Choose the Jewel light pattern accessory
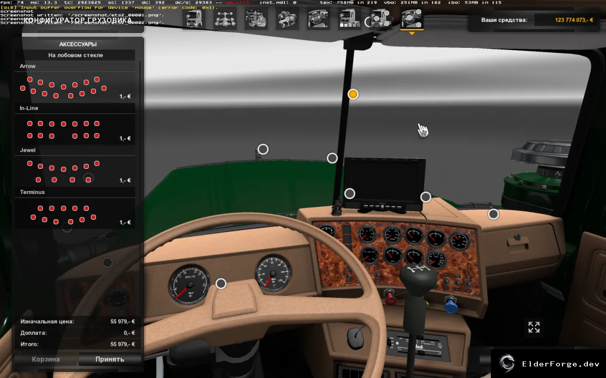Viewport: 606px width, 378px height. [75, 166]
